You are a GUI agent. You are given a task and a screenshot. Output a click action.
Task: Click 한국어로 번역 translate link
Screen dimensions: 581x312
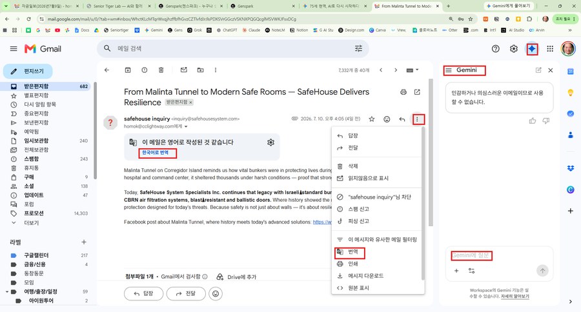[x=155, y=153]
